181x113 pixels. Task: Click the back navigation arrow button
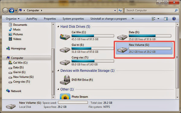(5, 10)
